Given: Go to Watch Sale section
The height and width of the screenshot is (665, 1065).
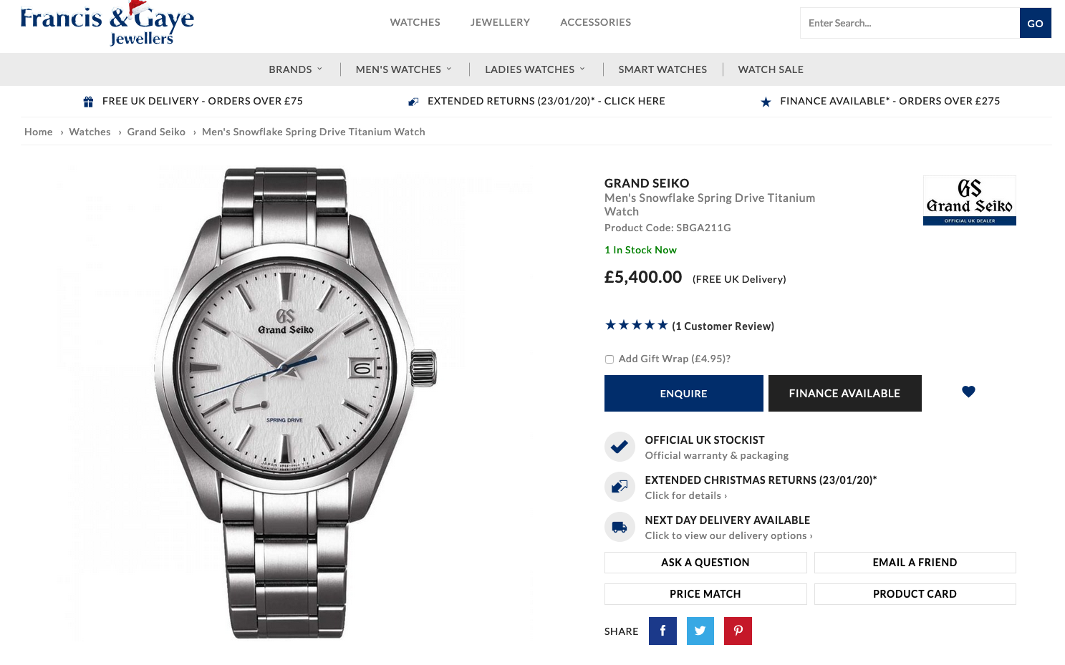Looking at the screenshot, I should coord(771,69).
